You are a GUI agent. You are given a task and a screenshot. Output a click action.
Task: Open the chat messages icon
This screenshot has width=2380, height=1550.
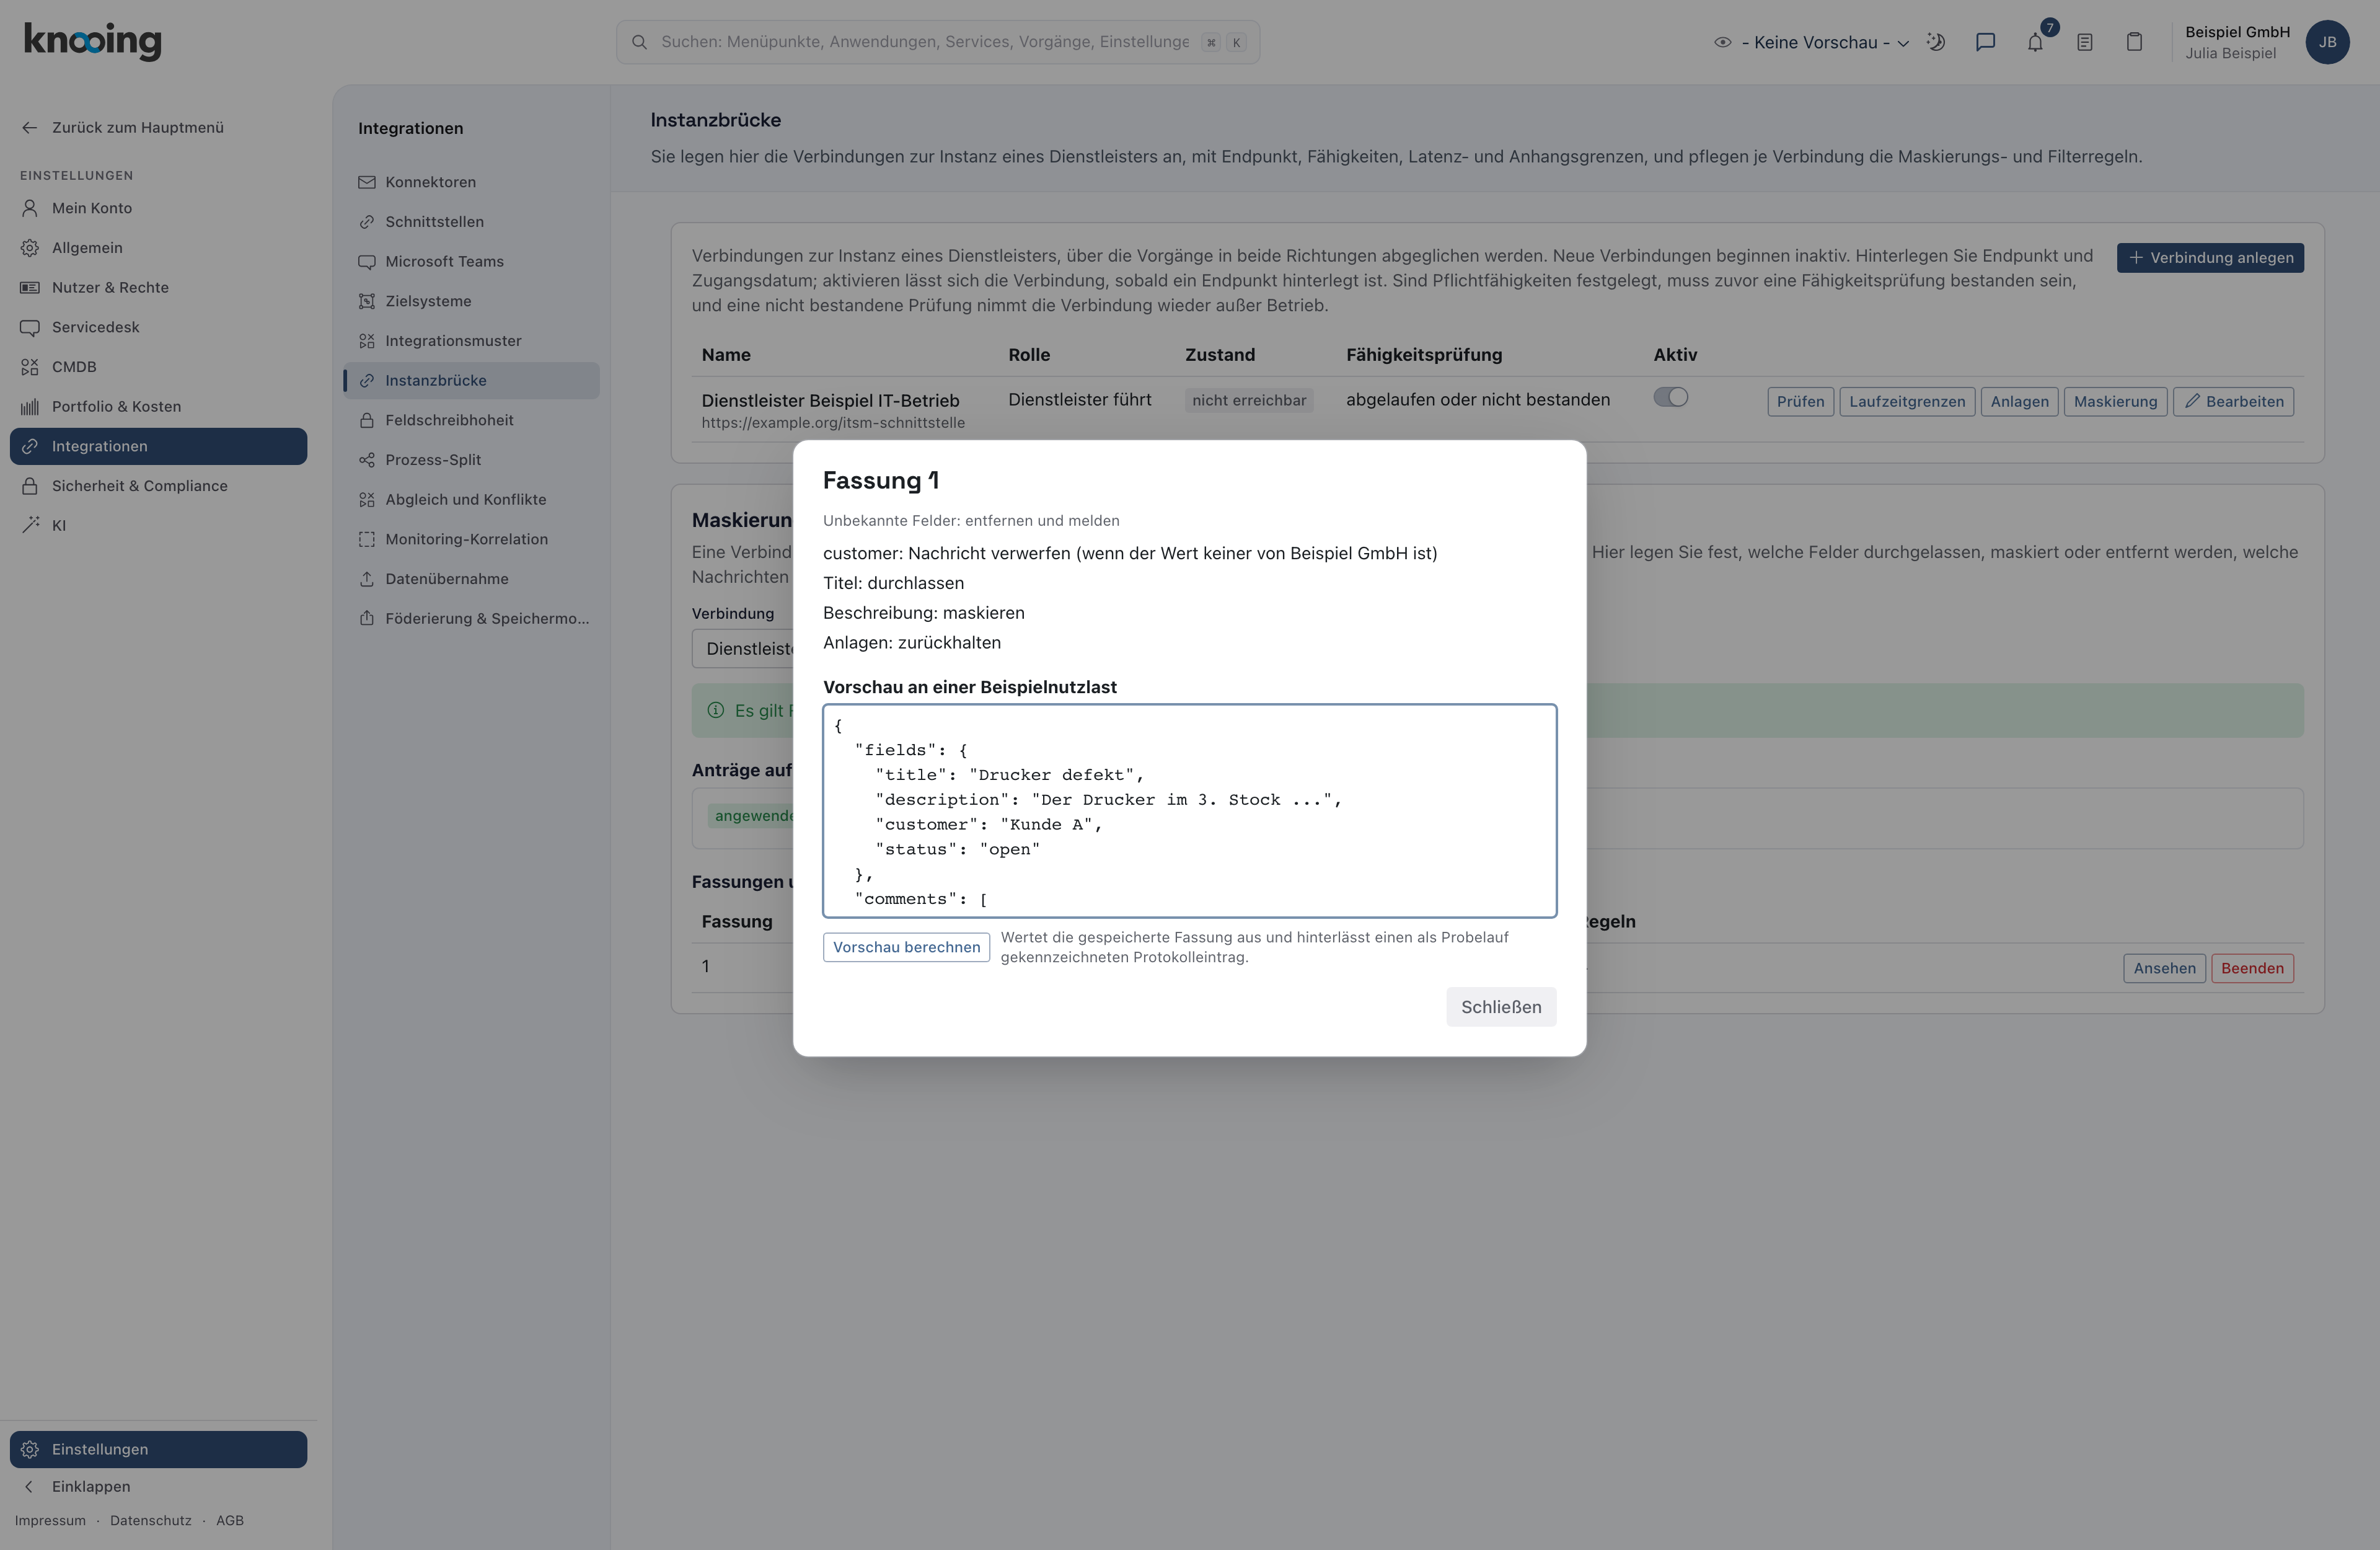pyautogui.click(x=1985, y=42)
